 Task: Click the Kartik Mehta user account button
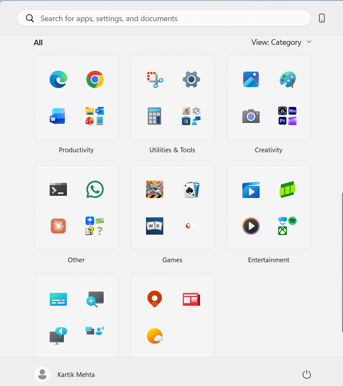(65, 374)
